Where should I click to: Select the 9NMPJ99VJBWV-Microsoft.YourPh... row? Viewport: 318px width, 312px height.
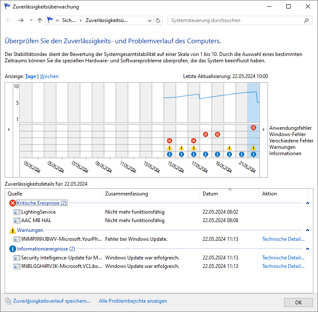159,239
